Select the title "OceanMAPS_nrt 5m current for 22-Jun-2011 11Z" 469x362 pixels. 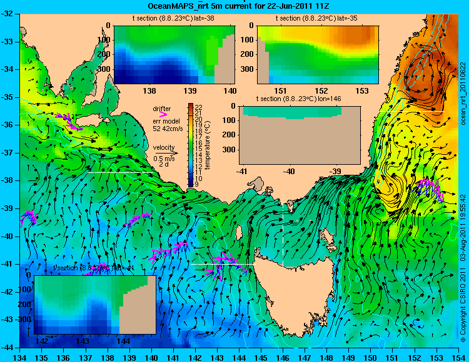(x=238, y=6)
